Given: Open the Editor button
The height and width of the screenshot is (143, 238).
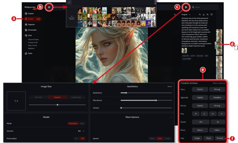Looking at the screenshot, I should click(x=217, y=130).
